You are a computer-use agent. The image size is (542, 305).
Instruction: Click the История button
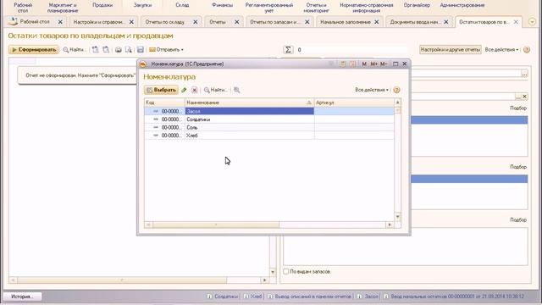pos(22,297)
